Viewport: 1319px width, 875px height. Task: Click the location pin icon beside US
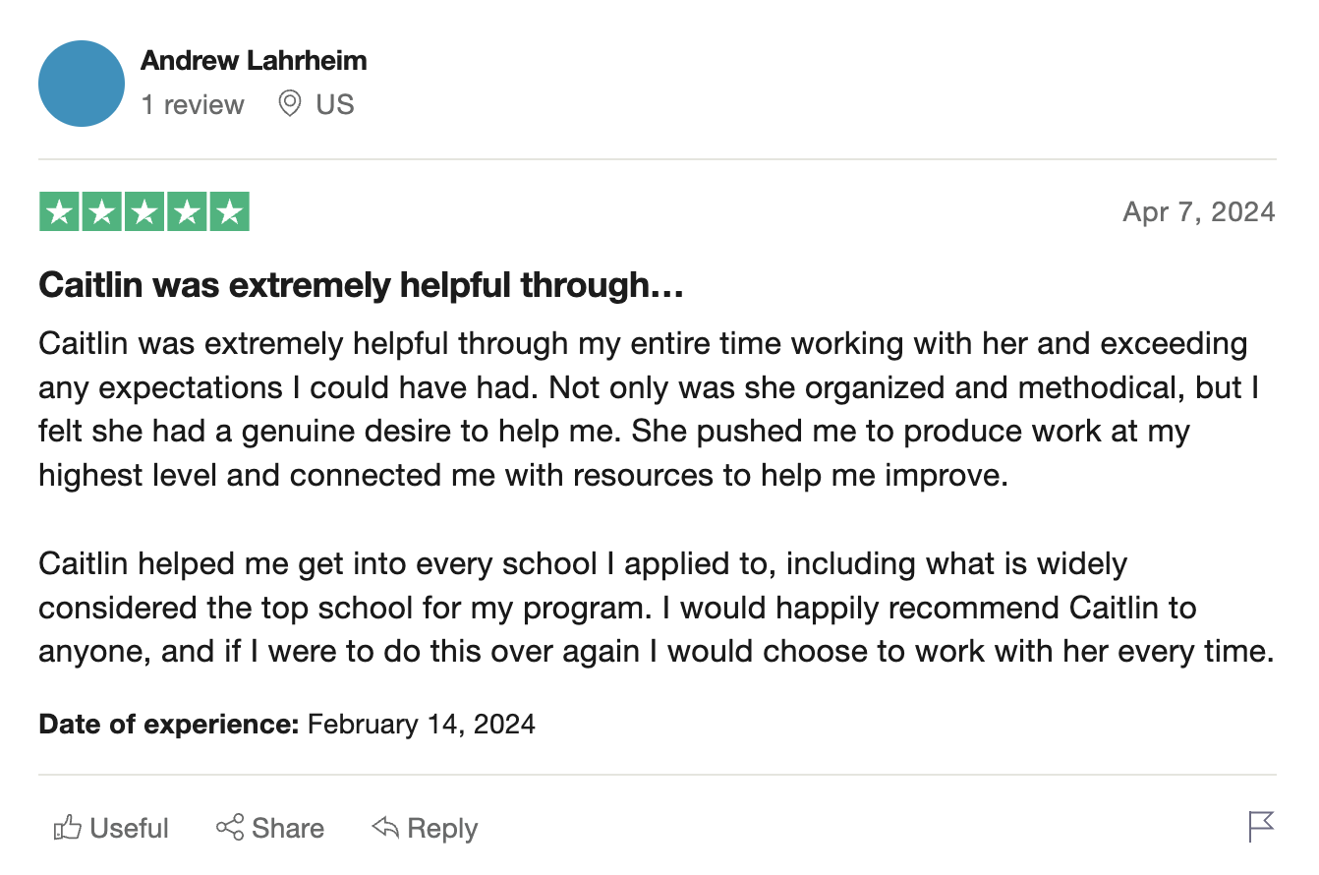coord(290,103)
